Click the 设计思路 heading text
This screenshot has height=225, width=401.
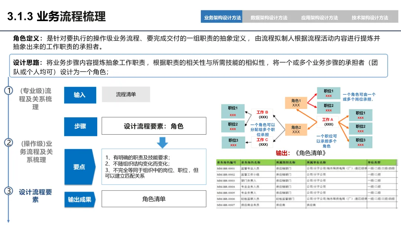[x=28, y=63]
